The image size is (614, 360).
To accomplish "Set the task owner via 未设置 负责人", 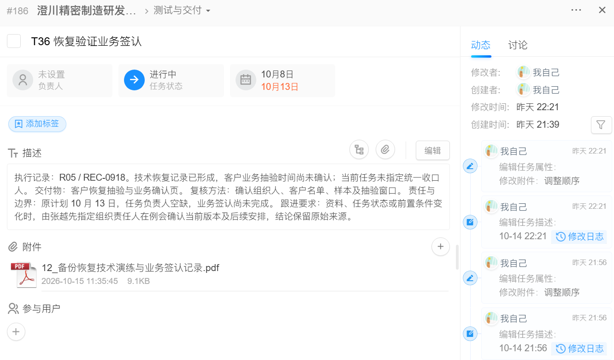I will pos(59,80).
